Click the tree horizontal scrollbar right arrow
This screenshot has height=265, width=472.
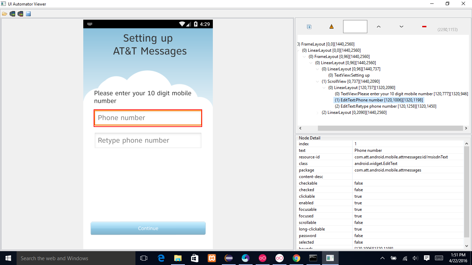(x=466, y=128)
